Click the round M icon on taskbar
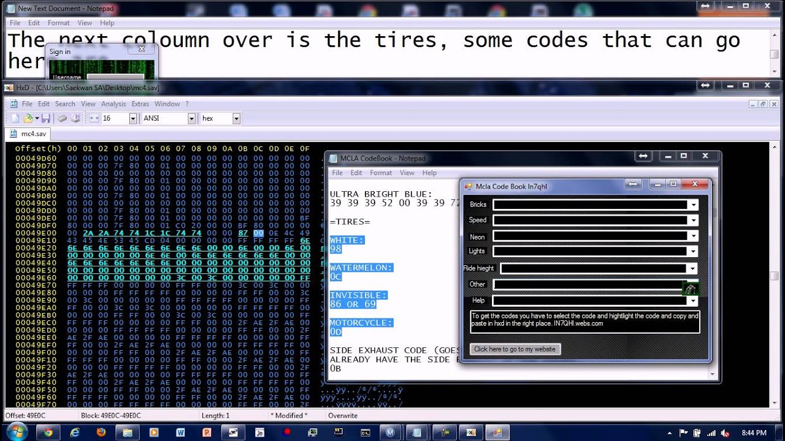 [x=390, y=432]
